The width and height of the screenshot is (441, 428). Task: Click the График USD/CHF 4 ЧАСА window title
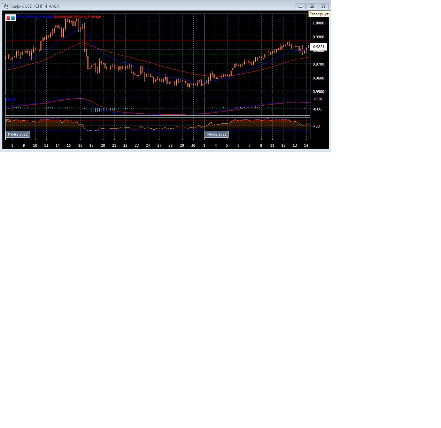click(34, 6)
